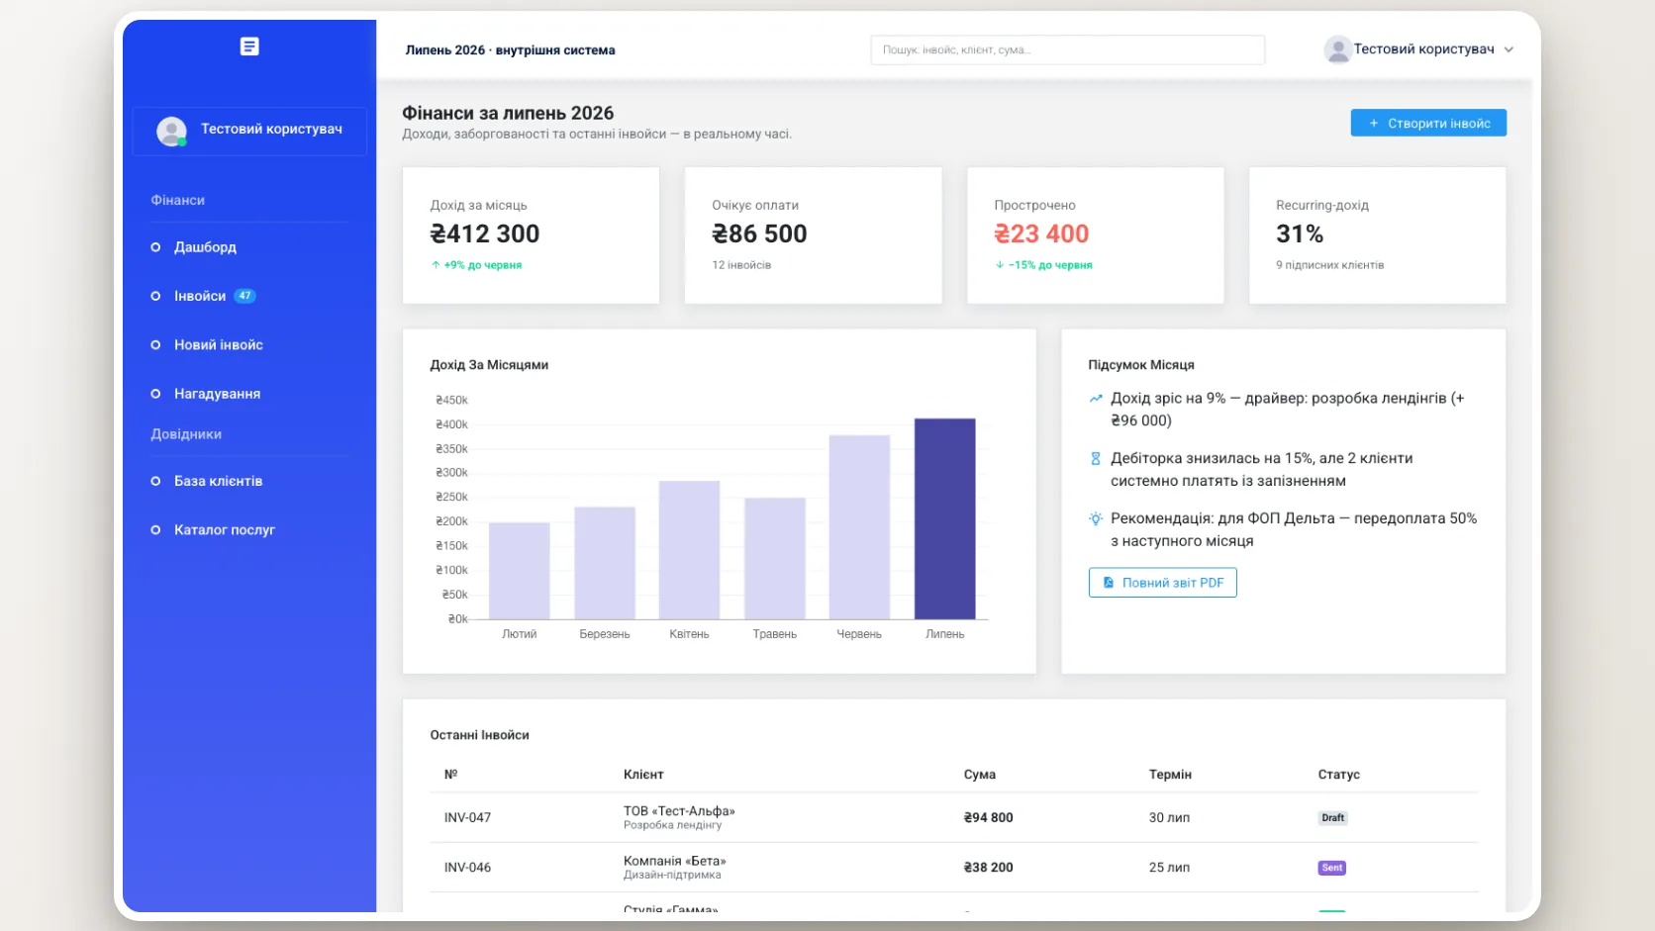
Task: Click PDF file icon in report button
Action: pyautogui.click(x=1109, y=583)
